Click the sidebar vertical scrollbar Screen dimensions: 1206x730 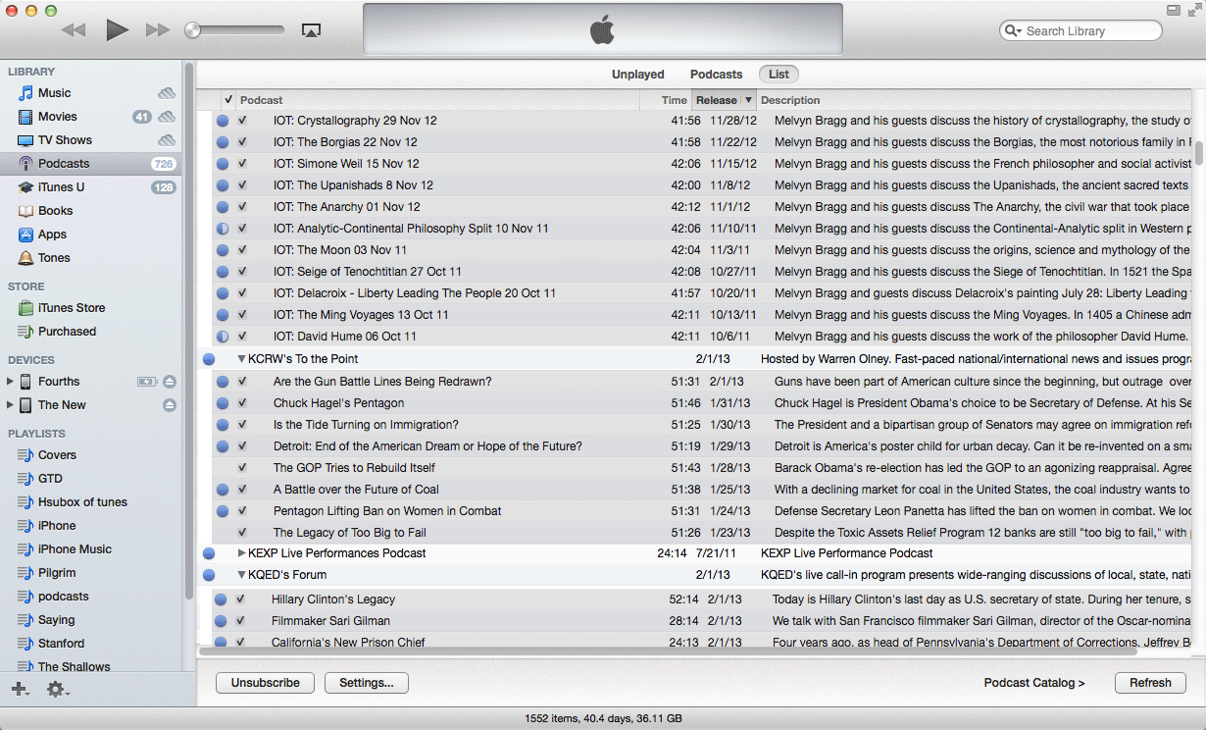pos(189,329)
